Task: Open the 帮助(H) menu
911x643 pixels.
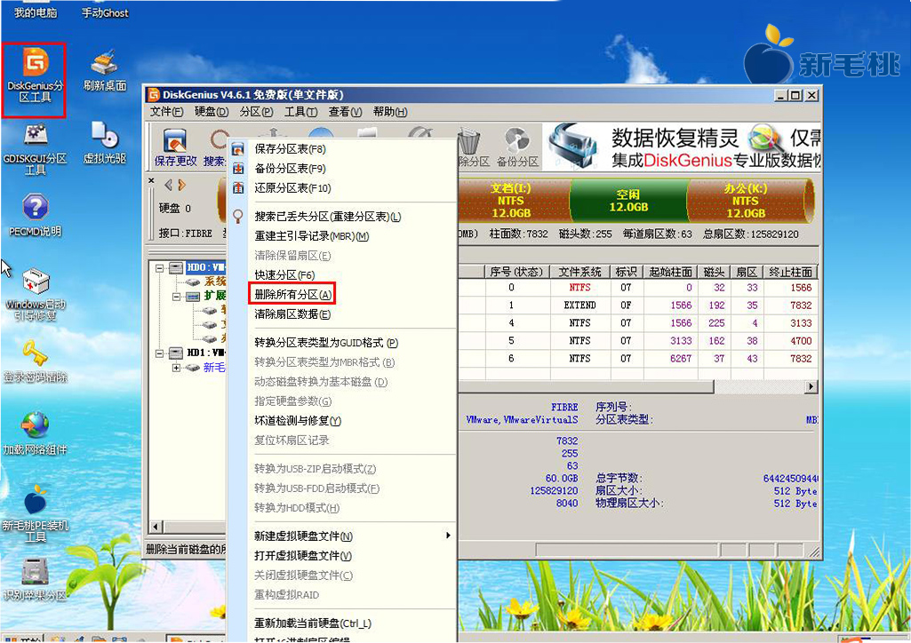Action: [x=390, y=111]
